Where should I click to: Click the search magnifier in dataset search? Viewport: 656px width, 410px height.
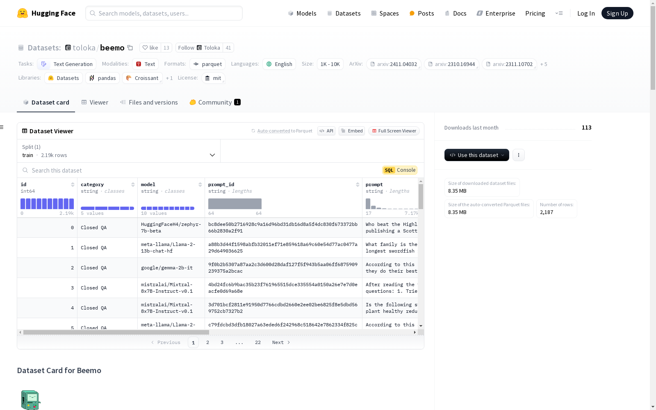(25, 170)
